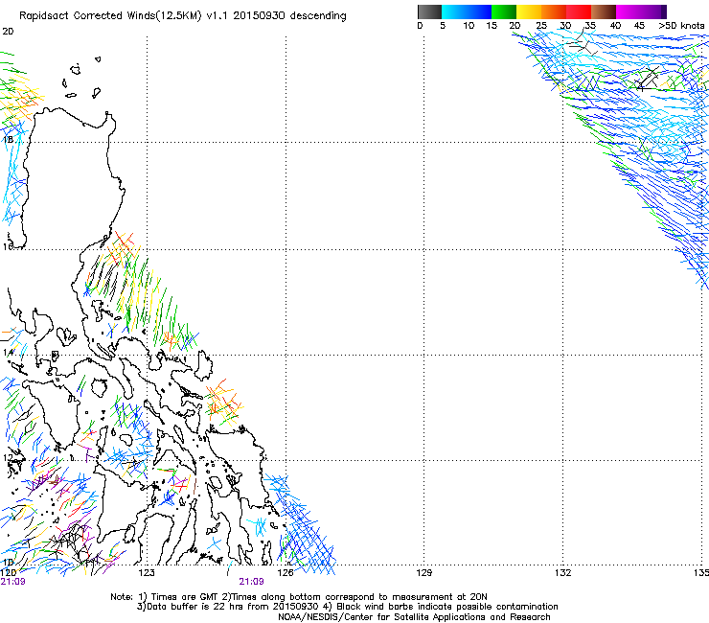Click the gray 0-5 knots color bar segment
The height and width of the screenshot is (623, 709).
click(429, 12)
